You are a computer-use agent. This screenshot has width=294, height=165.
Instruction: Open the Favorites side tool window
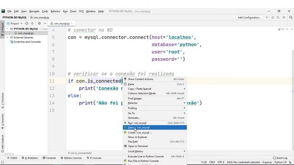[2, 121]
